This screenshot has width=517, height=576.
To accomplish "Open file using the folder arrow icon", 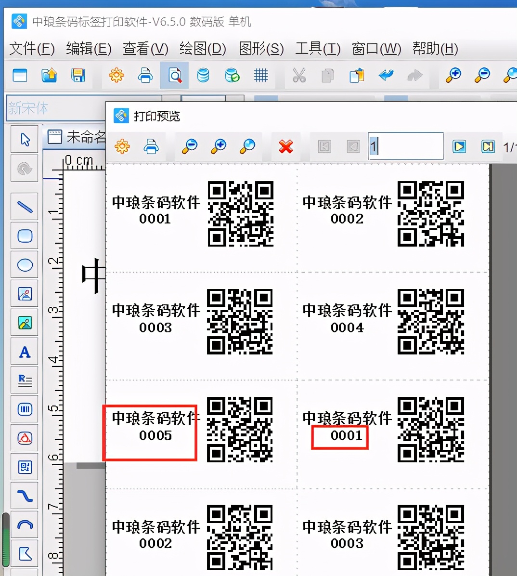I will pyautogui.click(x=49, y=75).
